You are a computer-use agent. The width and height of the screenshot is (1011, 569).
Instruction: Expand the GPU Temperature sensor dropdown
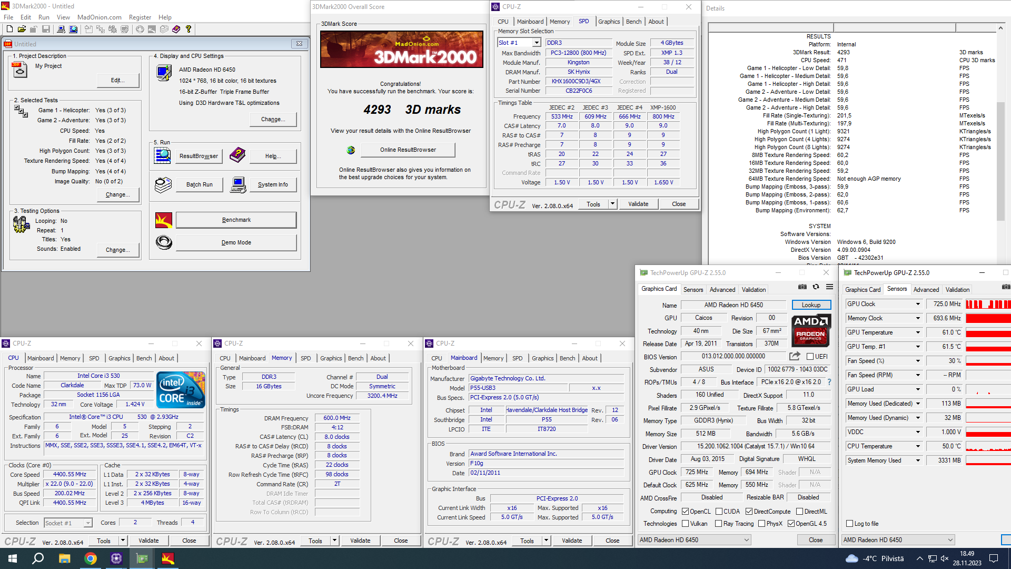pyautogui.click(x=918, y=332)
